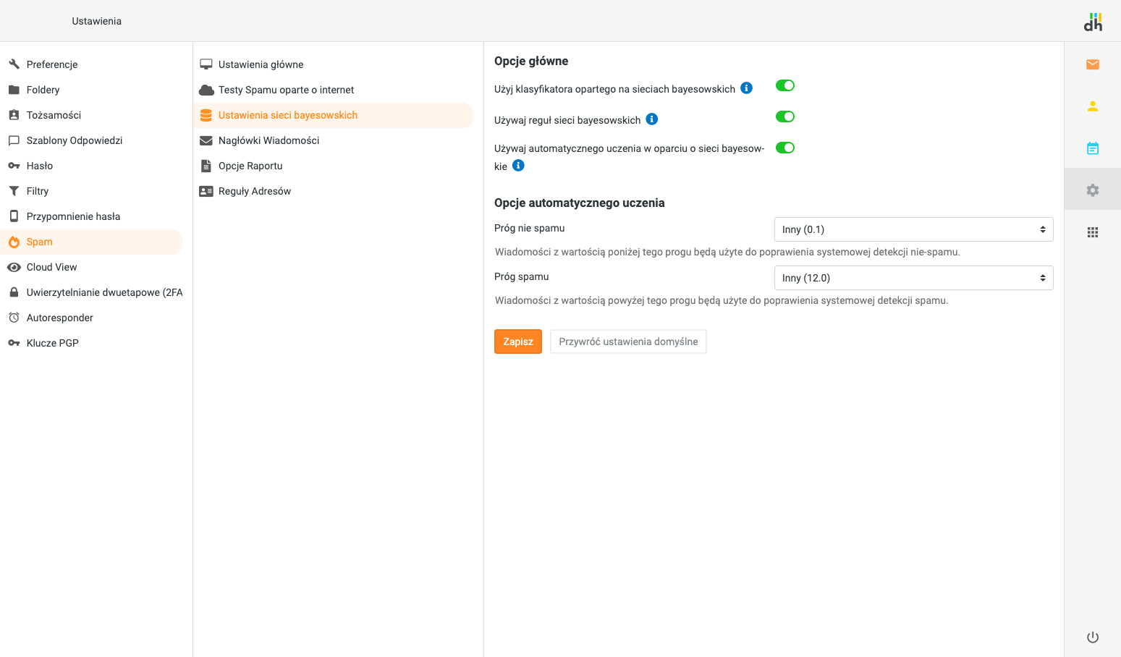Click the flame icon beside Spam
The height and width of the screenshot is (657, 1121).
click(14, 242)
